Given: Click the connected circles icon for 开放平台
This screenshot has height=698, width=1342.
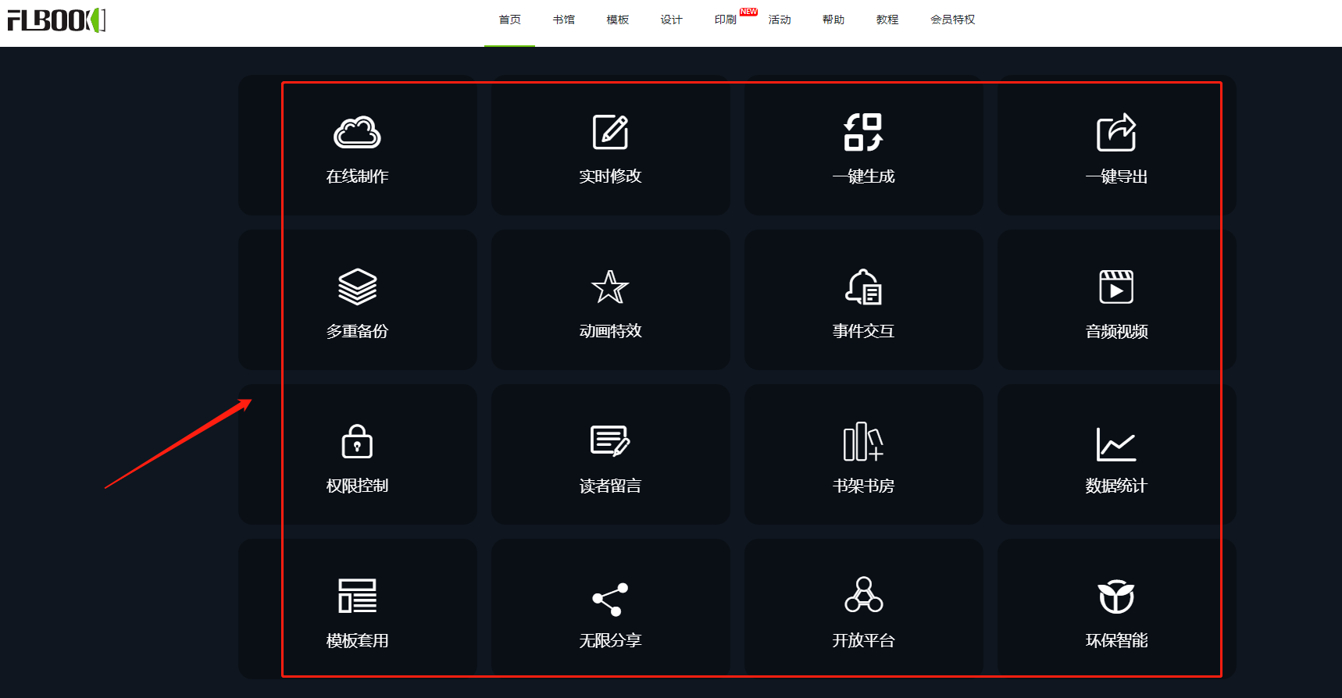Looking at the screenshot, I should (x=863, y=594).
